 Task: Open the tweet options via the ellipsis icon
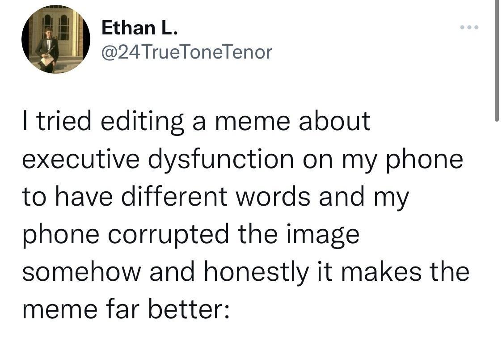point(468,27)
